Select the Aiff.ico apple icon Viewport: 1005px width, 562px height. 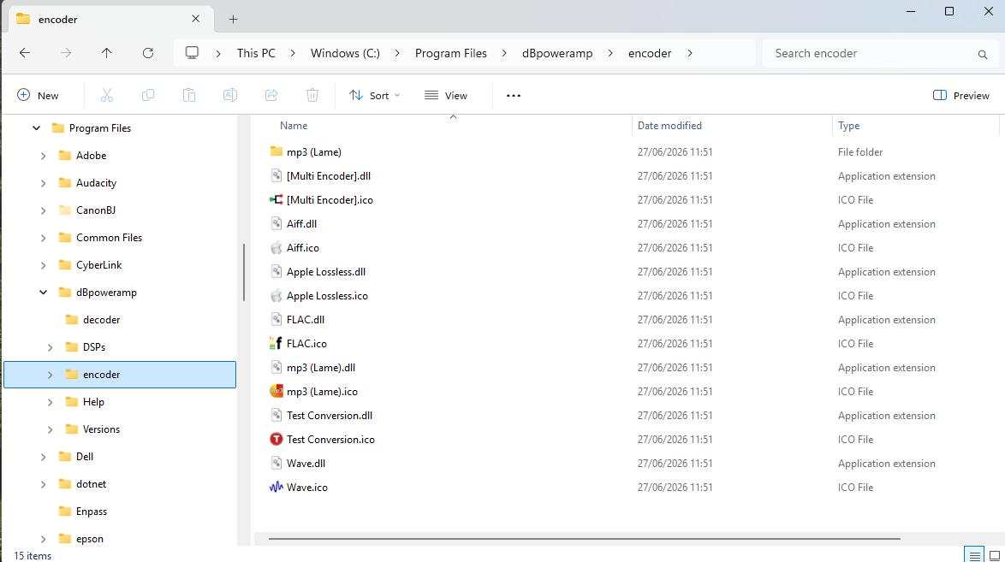coord(277,248)
